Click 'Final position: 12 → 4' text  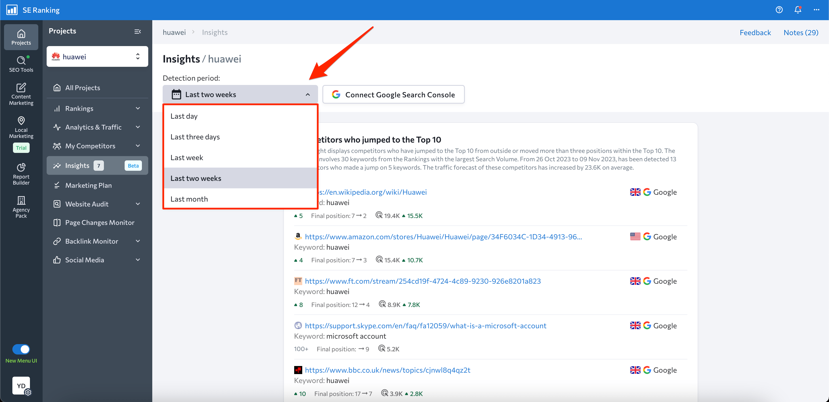[340, 304]
